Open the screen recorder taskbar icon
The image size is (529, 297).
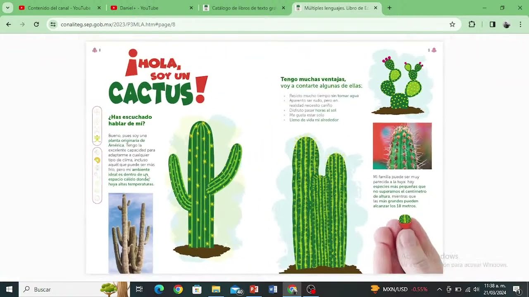tap(311, 289)
